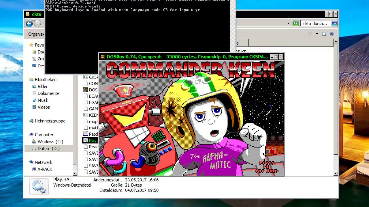Click the Favoriten star icon
This screenshot has height=207, width=369.
coord(31,45)
